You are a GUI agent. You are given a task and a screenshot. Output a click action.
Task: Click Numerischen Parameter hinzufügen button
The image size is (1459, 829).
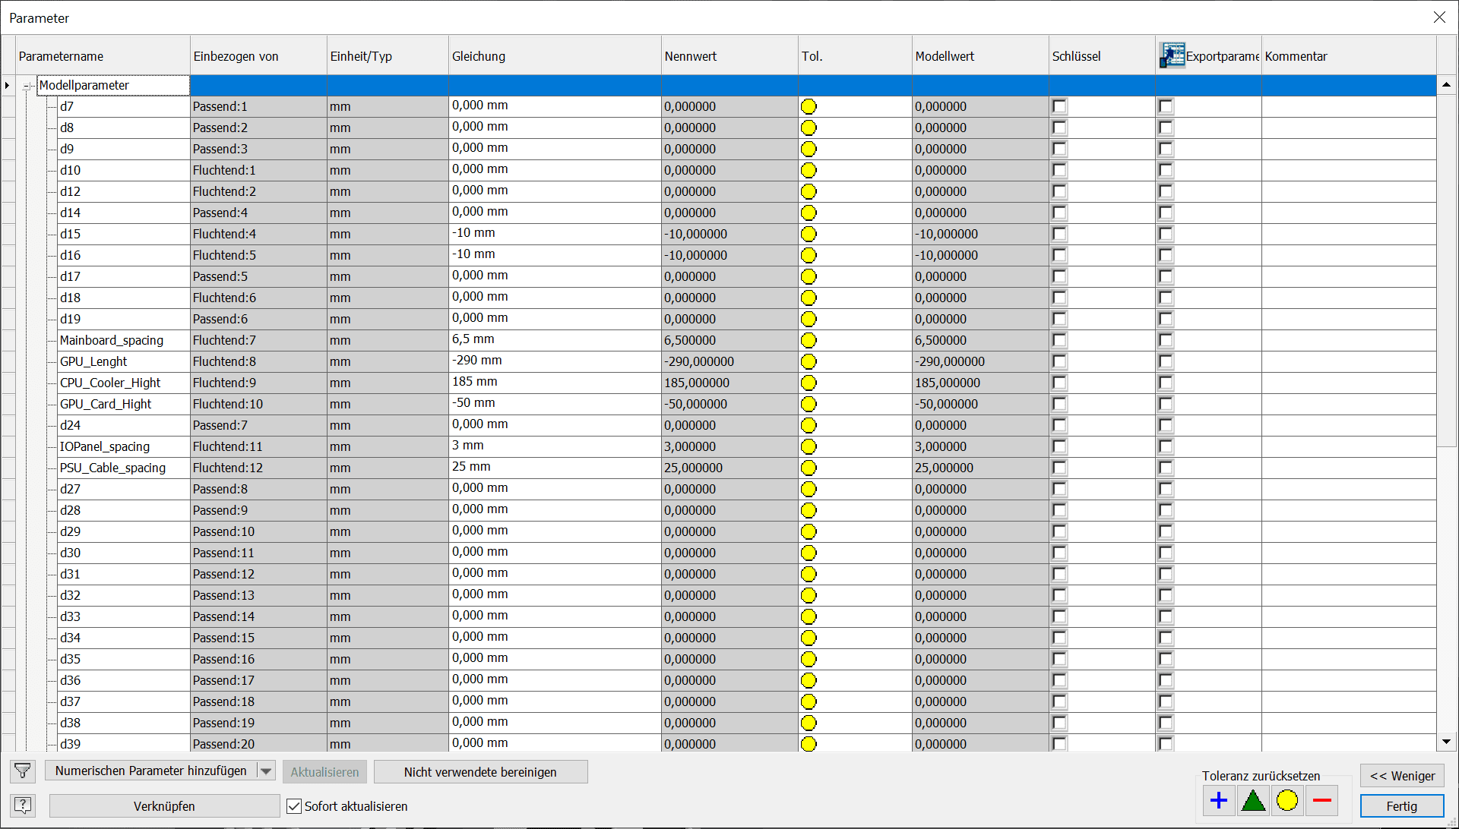(x=151, y=771)
